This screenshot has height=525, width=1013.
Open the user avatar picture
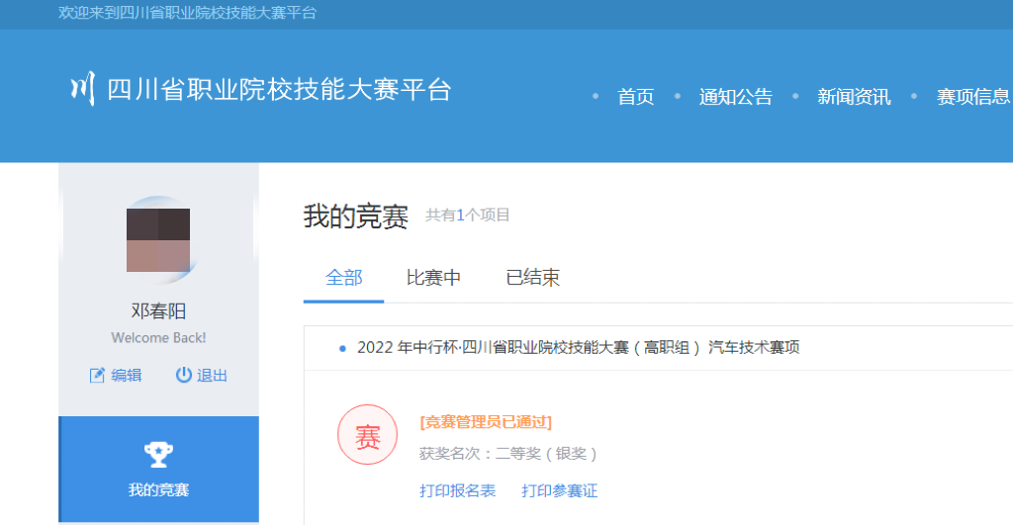[x=158, y=240]
